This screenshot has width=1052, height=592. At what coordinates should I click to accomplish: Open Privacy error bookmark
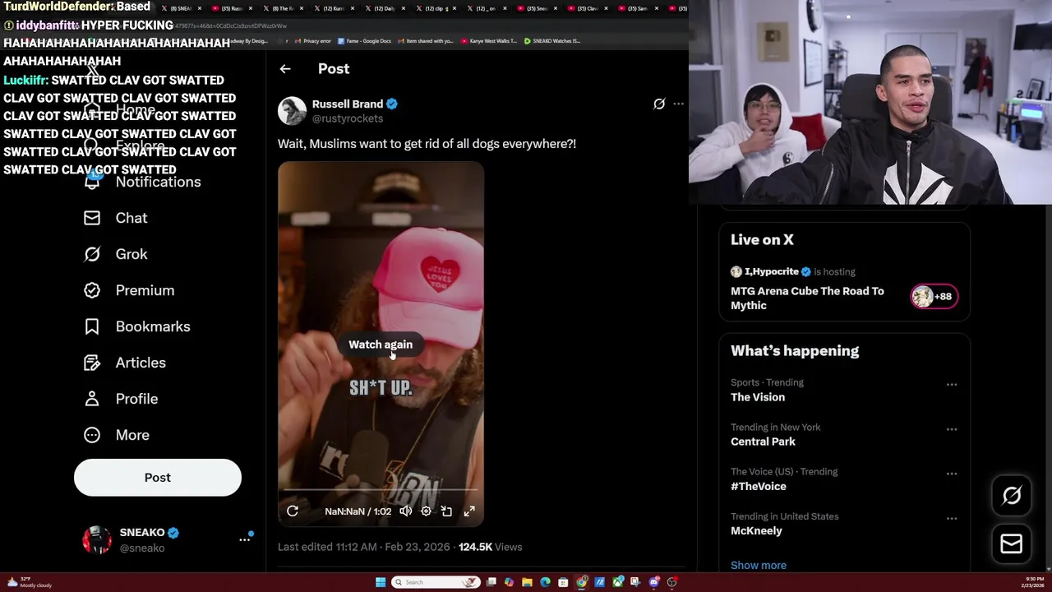click(313, 41)
